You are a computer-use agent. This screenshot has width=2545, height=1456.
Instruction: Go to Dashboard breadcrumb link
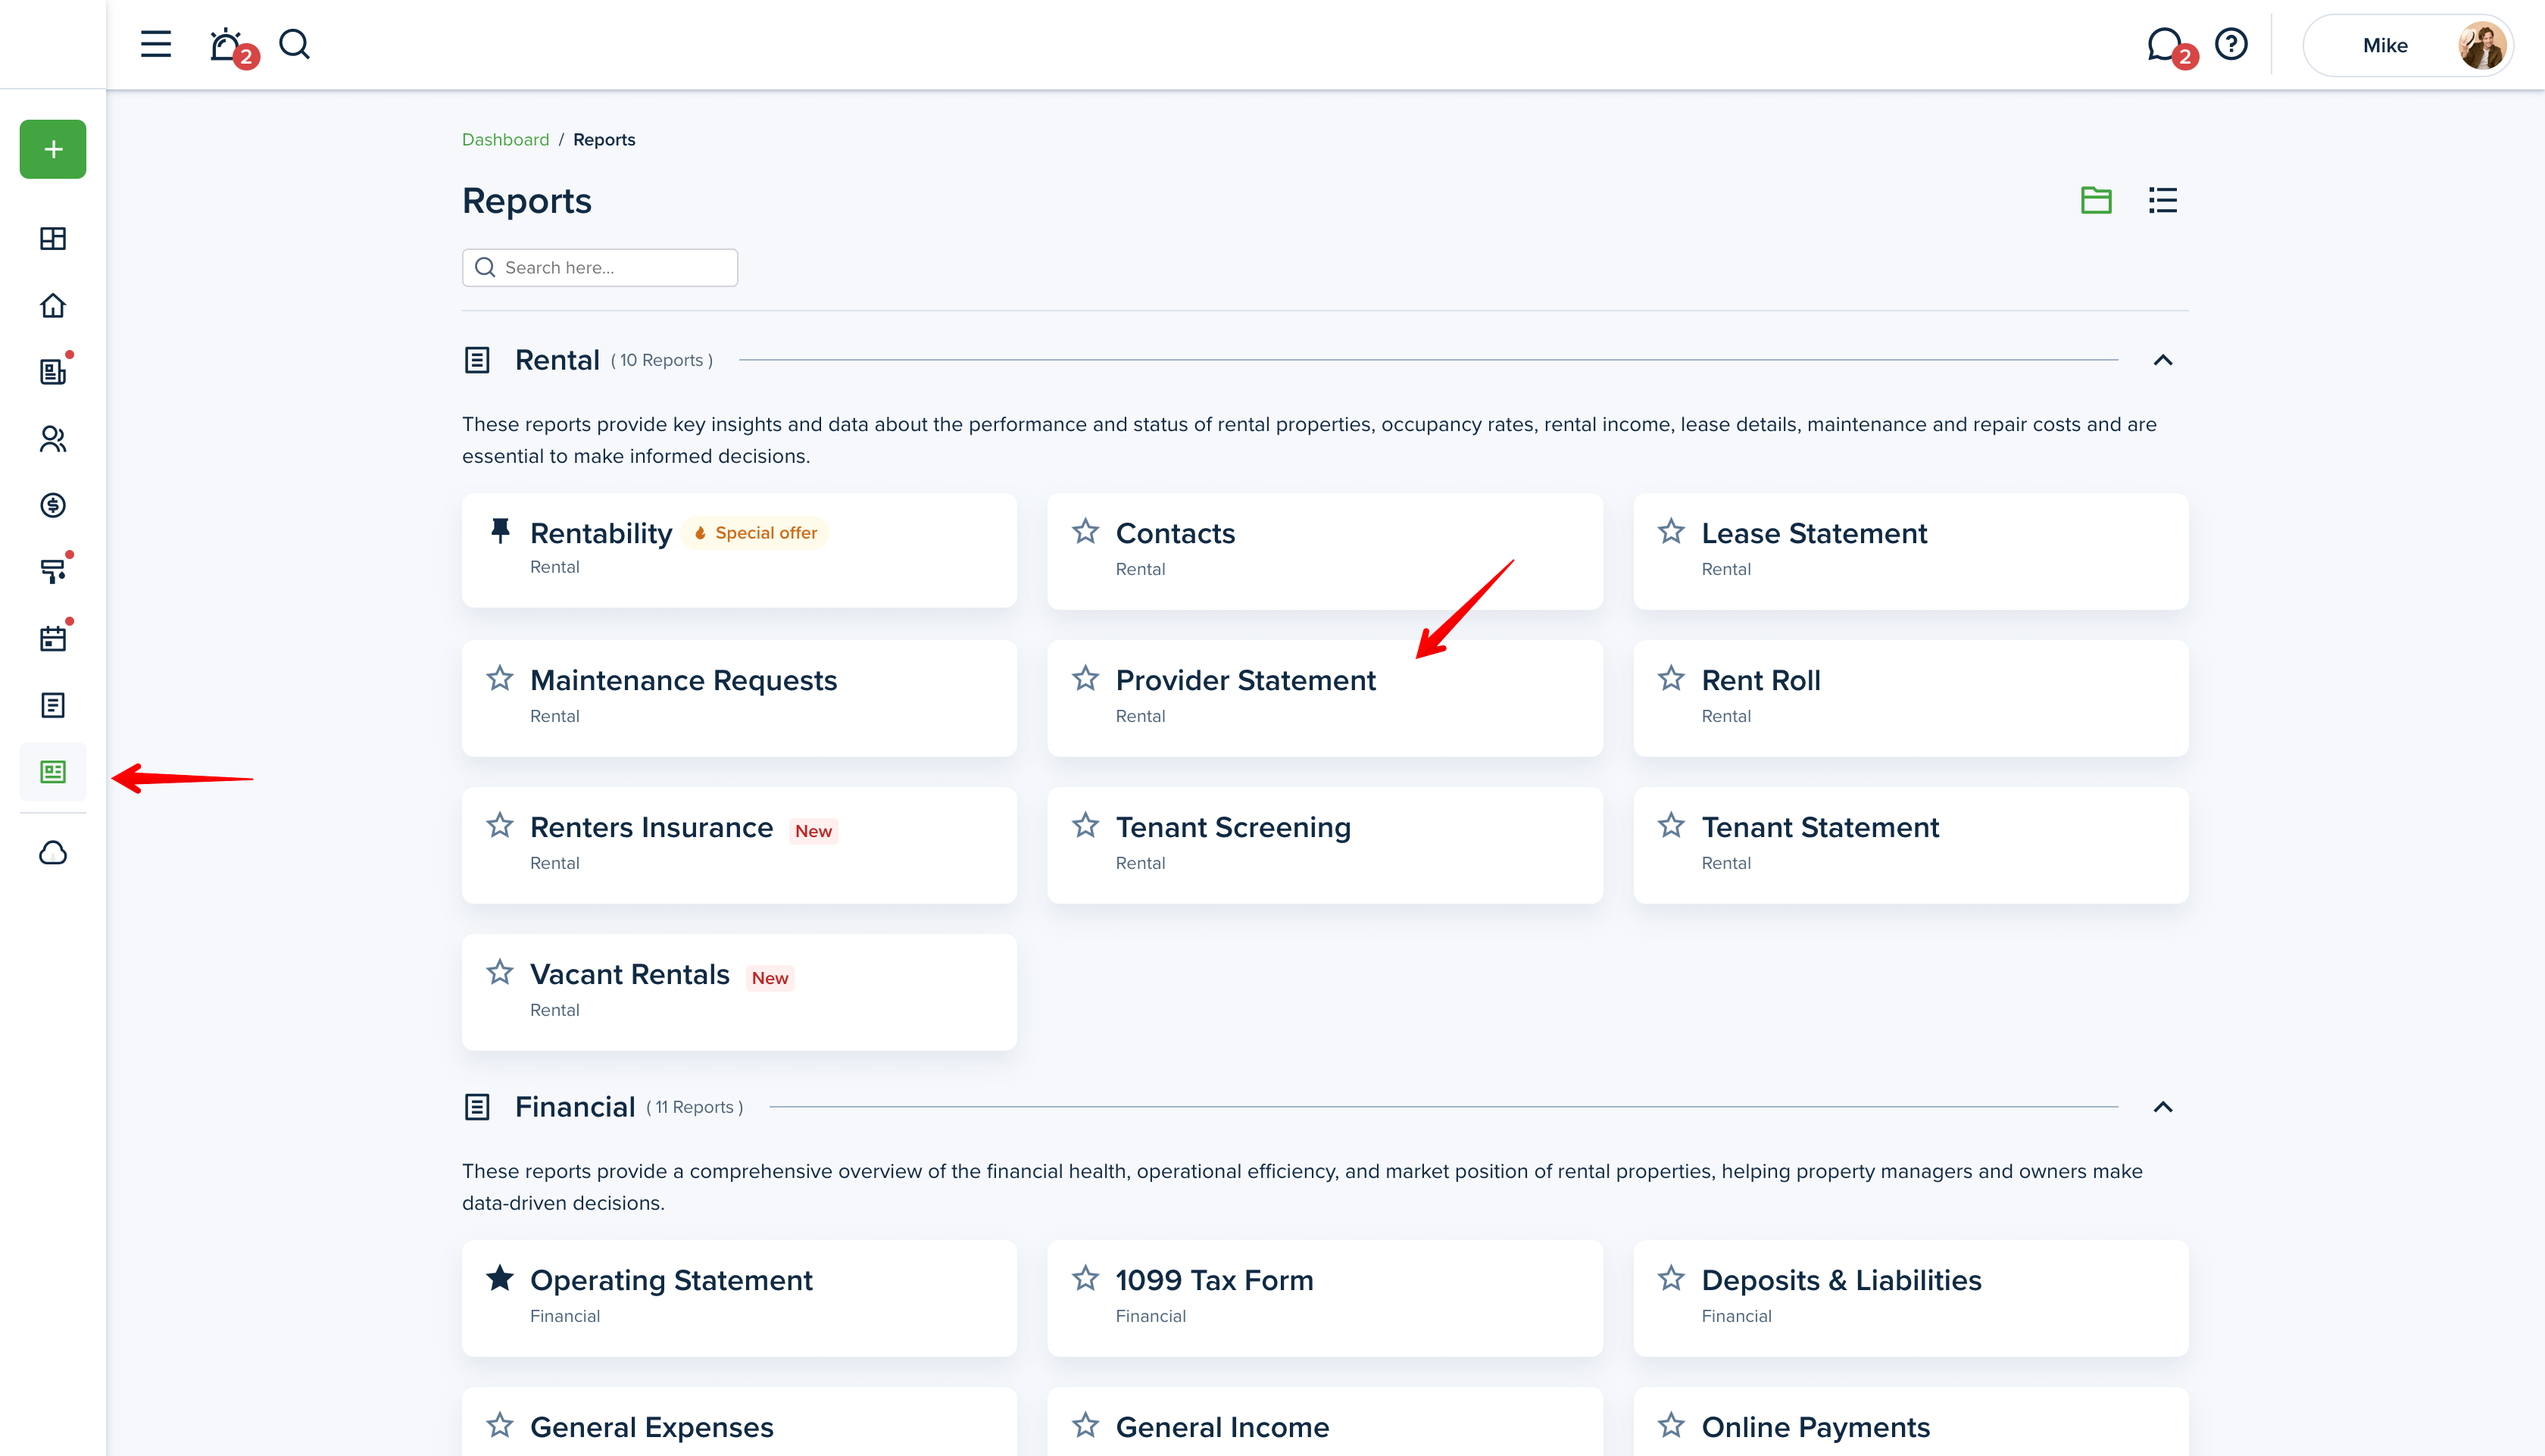(504, 139)
